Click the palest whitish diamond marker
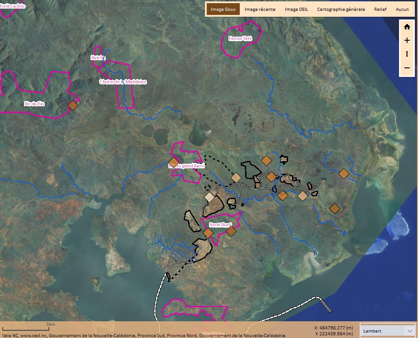 click(209, 197)
